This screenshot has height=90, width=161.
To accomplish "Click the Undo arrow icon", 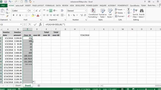I will pyautogui.click(x=10, y=2).
